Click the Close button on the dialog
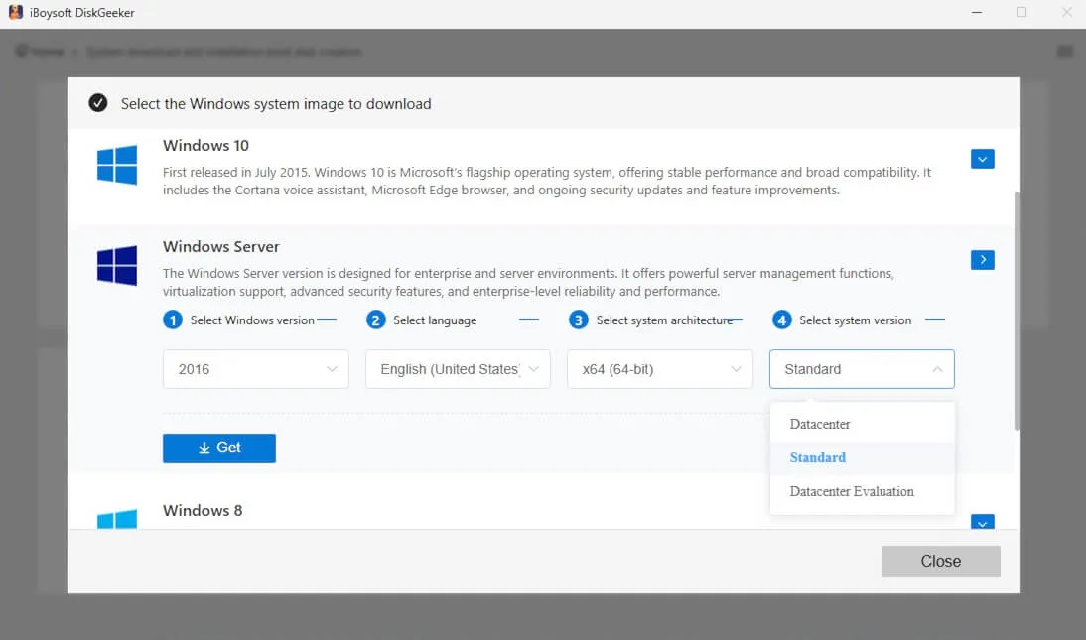Viewport: 1086px width, 640px height. [940, 561]
